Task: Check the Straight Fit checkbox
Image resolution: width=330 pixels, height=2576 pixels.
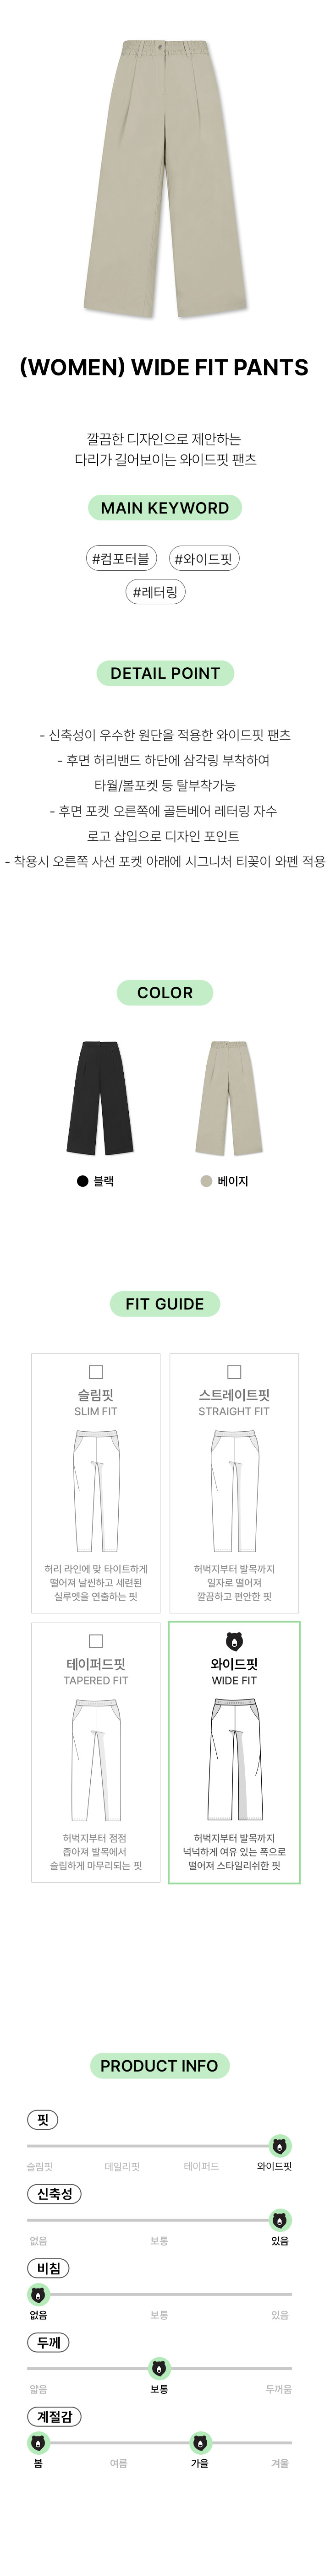Action: point(234,1372)
